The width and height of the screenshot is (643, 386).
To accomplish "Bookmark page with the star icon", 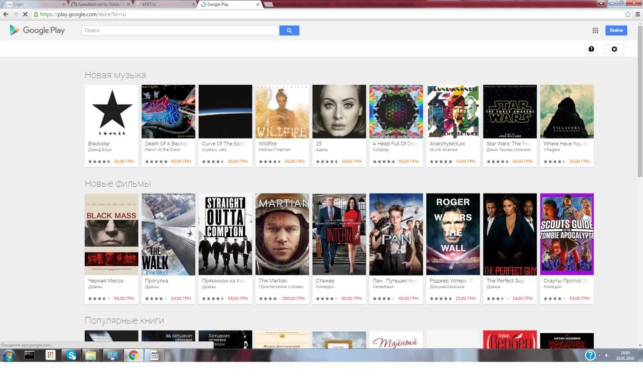I will point(628,14).
